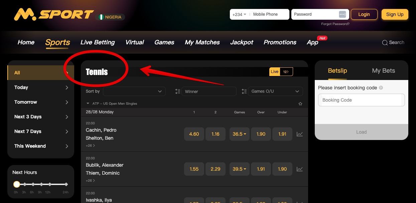Select Under 1.91 for Cachin vs Shelton

(282, 134)
